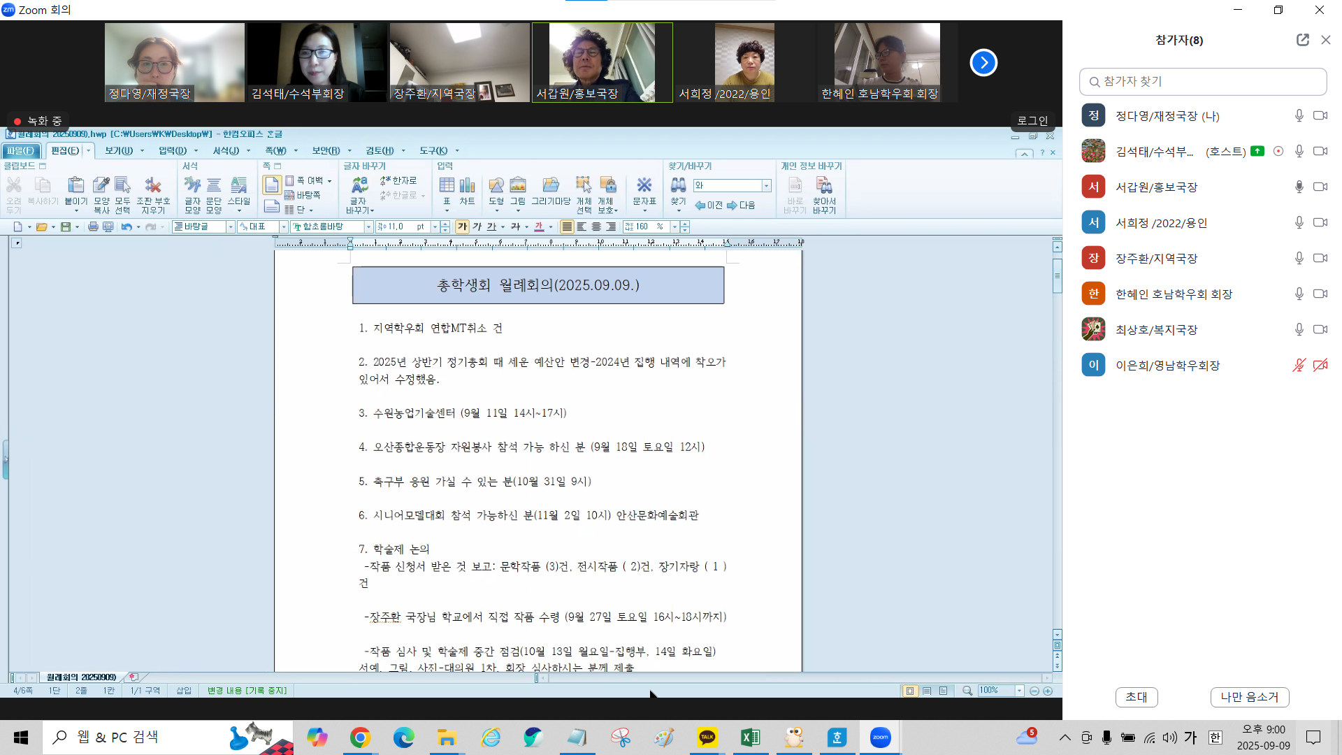Expand the 함초롬바탕 font dropdown

pos(368,226)
